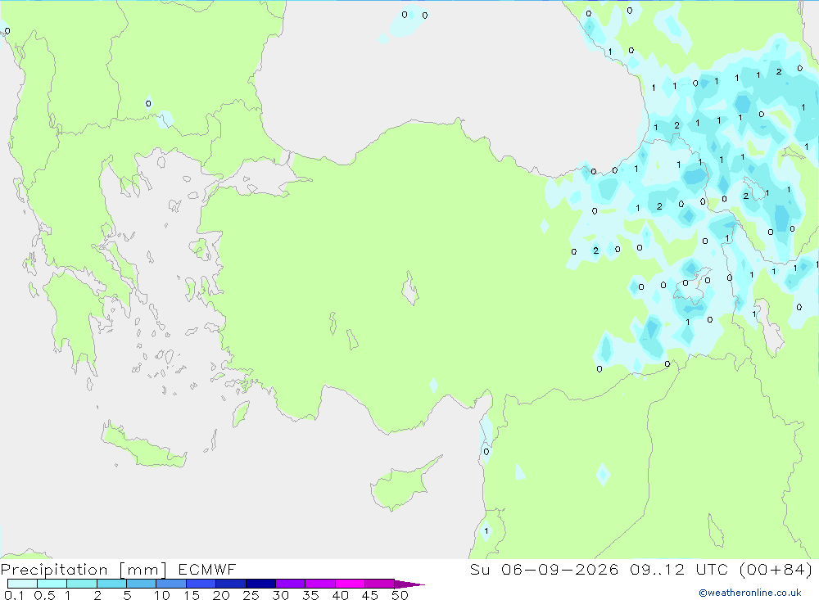Click the large lake in central Turkey
The height and width of the screenshot is (600, 819).
(x=410, y=288)
